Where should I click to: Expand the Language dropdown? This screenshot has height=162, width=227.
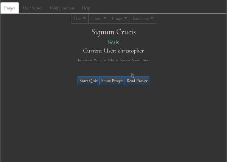(x=143, y=19)
